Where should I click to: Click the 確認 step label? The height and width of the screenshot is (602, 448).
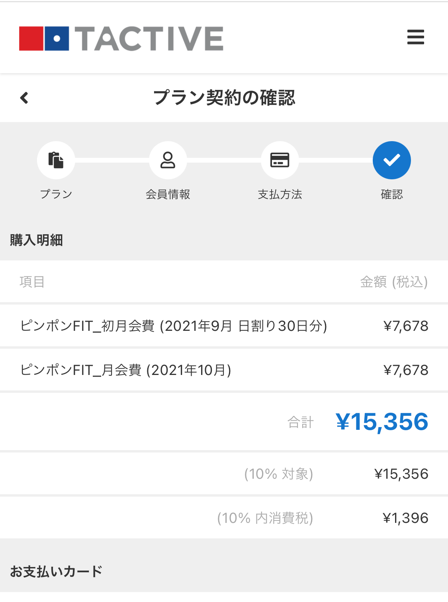(x=392, y=194)
